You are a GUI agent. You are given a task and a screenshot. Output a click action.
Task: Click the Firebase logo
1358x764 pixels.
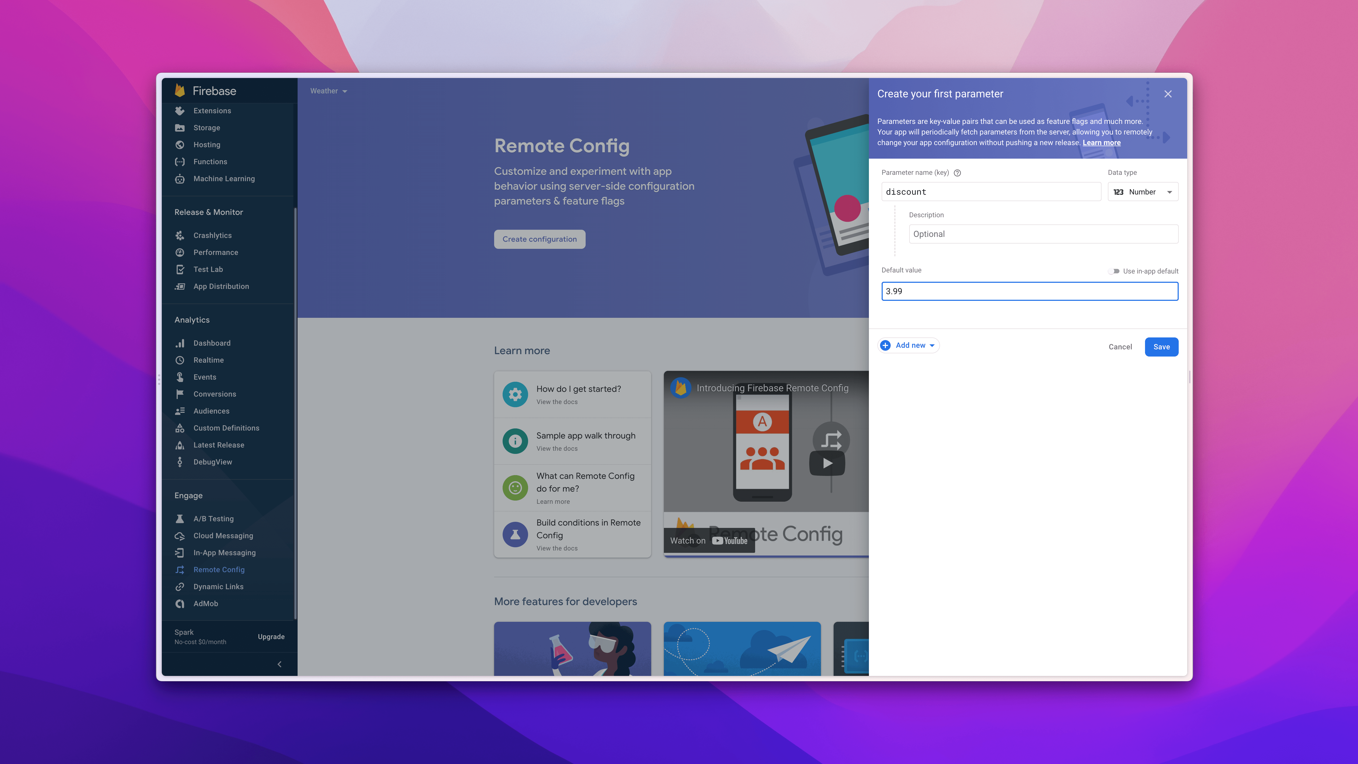(180, 91)
